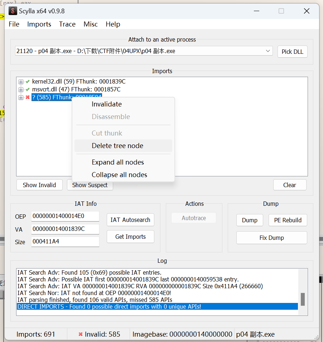This screenshot has height=342, width=323.
Task: Click the green checkmark beside kernel32.dll
Action: (x=28, y=82)
